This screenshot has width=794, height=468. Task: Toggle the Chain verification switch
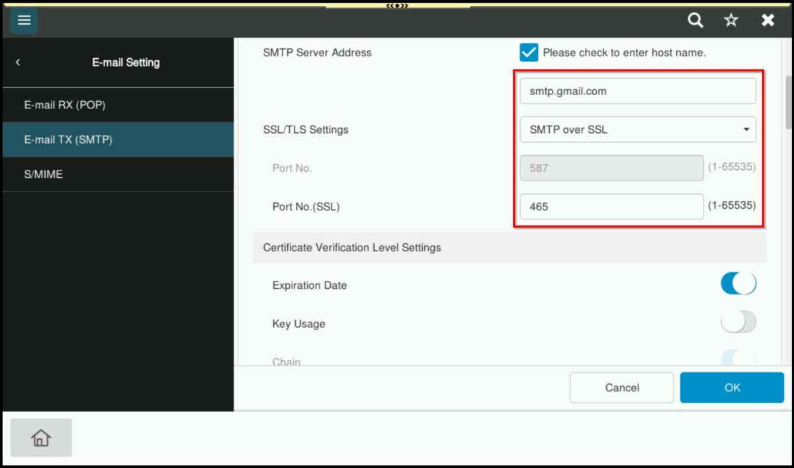click(738, 359)
